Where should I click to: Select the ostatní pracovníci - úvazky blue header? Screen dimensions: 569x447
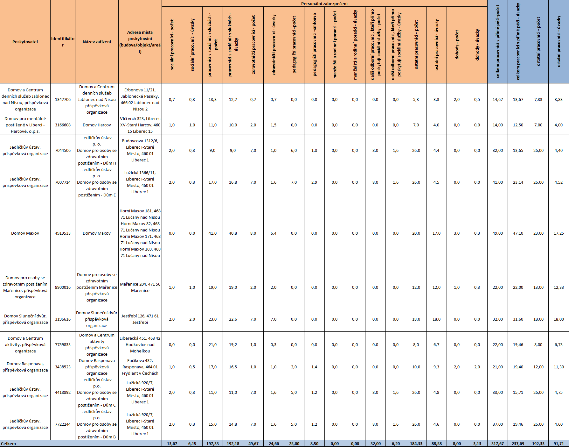tap(559, 42)
